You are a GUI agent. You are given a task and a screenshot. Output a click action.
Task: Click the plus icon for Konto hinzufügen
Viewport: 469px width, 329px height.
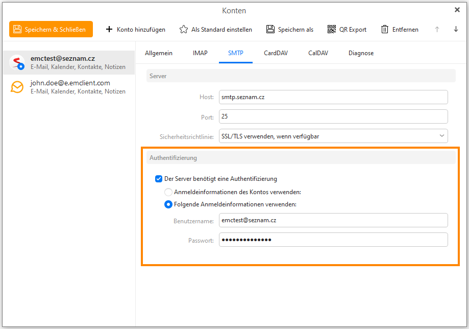coord(109,30)
